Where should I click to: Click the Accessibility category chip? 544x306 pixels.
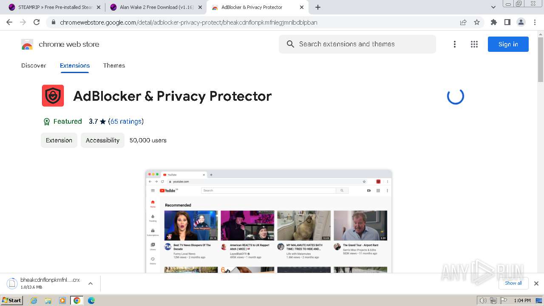point(102,140)
